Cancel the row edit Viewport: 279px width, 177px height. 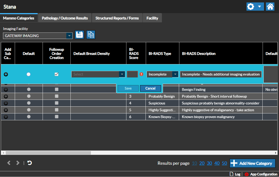[x=150, y=88]
